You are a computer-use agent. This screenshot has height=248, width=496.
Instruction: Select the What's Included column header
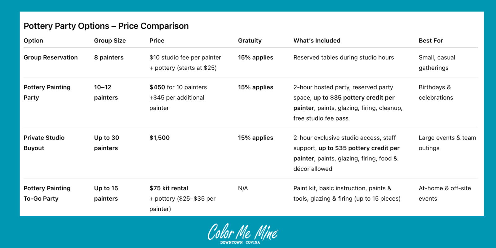317,41
